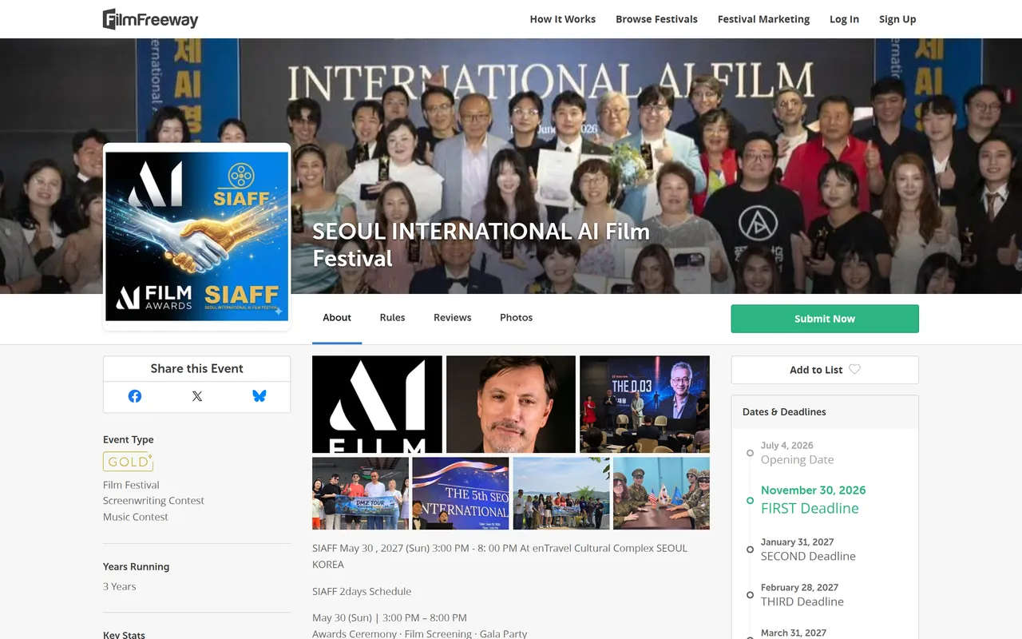The height and width of the screenshot is (639, 1022).
Task: Open the 'THE 5th SEO' banner photo
Action: pyautogui.click(x=461, y=493)
